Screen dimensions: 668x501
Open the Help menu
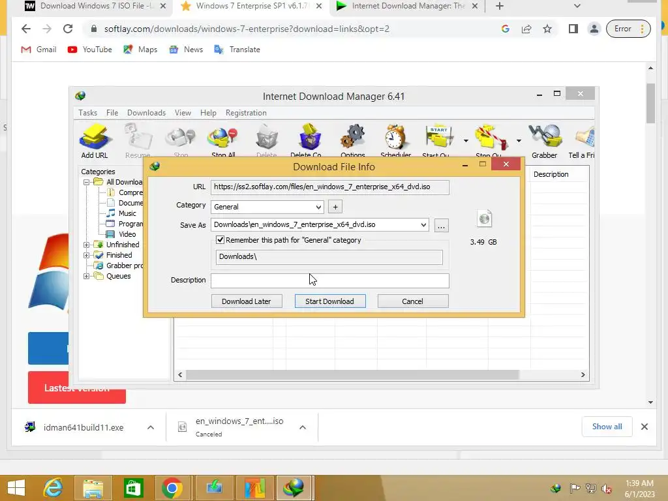(208, 113)
